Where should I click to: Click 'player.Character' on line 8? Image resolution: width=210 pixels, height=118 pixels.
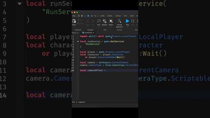113,55
